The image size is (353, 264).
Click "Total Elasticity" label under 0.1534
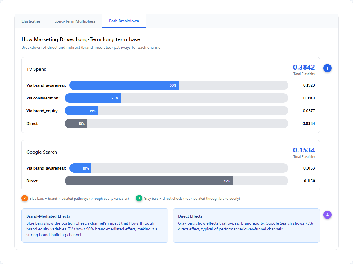pyautogui.click(x=304, y=157)
